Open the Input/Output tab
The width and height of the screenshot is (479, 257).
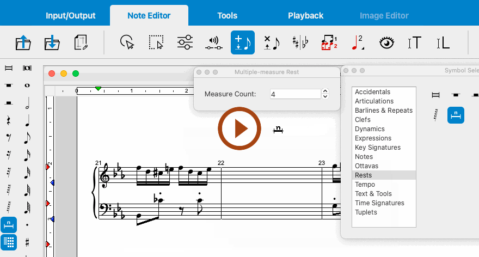pyautogui.click(x=70, y=16)
